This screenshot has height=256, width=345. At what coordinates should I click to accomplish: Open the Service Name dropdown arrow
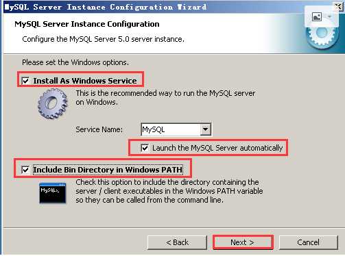pyautogui.click(x=205, y=129)
